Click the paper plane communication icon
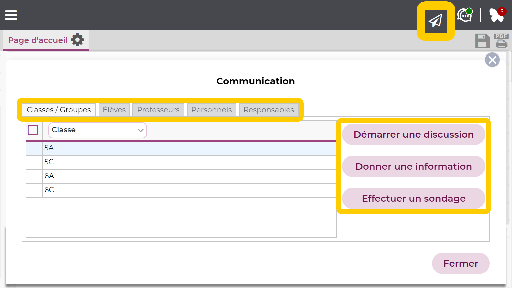Image resolution: width=512 pixels, height=288 pixels. click(436, 21)
